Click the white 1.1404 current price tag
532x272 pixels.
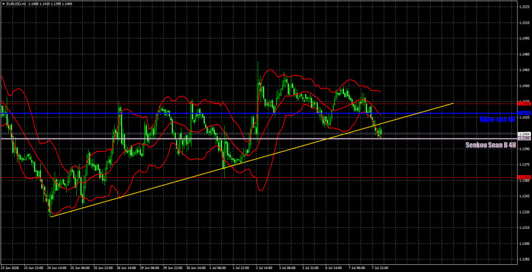point(524,134)
